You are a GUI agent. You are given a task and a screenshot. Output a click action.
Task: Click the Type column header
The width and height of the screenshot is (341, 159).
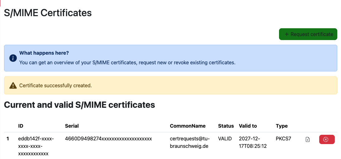pos(282,126)
